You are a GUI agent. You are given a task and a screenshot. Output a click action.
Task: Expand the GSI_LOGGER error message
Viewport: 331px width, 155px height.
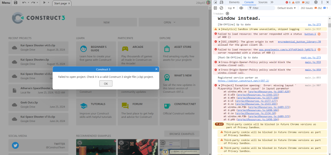220,42
